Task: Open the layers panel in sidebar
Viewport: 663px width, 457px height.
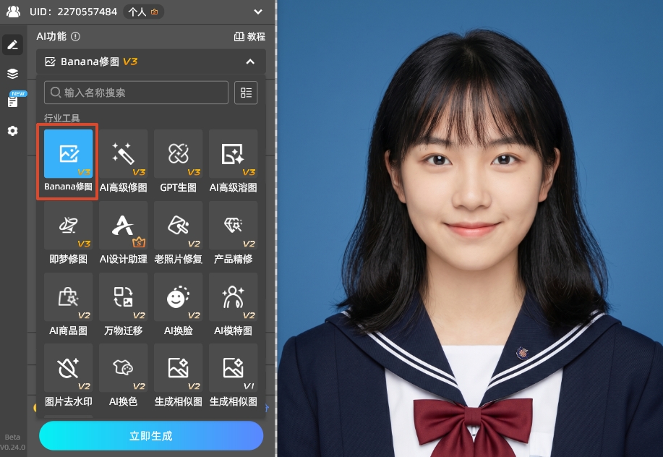Action: [12, 73]
